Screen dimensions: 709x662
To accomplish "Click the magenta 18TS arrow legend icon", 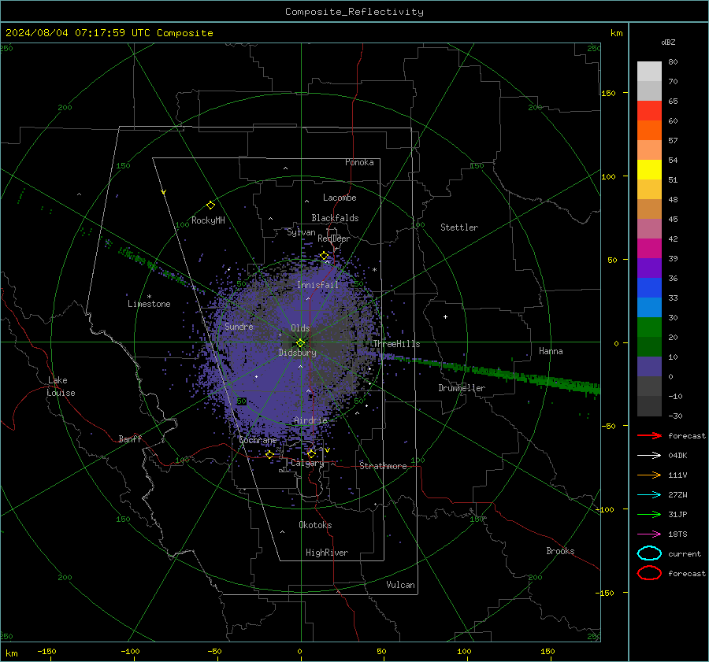I will tap(649, 534).
